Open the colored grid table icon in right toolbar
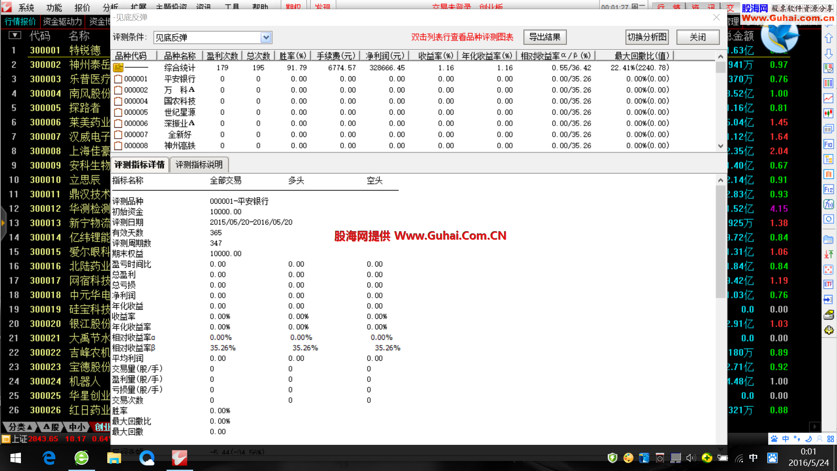 [829, 83]
